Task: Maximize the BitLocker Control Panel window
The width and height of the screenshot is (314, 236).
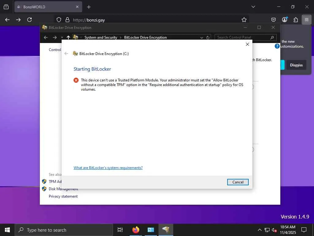Action: tap(259, 27)
